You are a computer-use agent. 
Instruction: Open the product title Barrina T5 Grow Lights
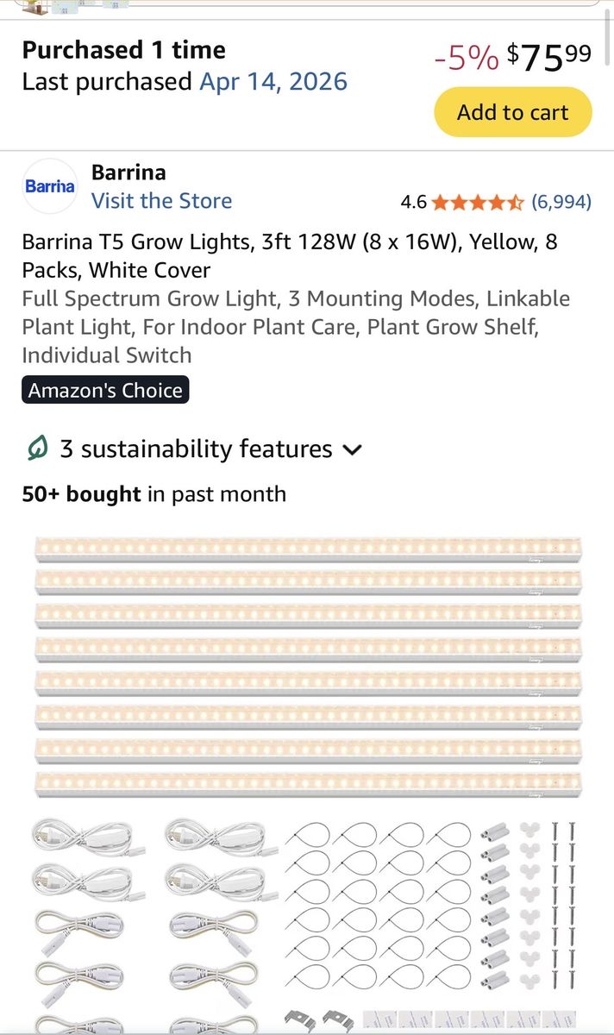coord(290,256)
